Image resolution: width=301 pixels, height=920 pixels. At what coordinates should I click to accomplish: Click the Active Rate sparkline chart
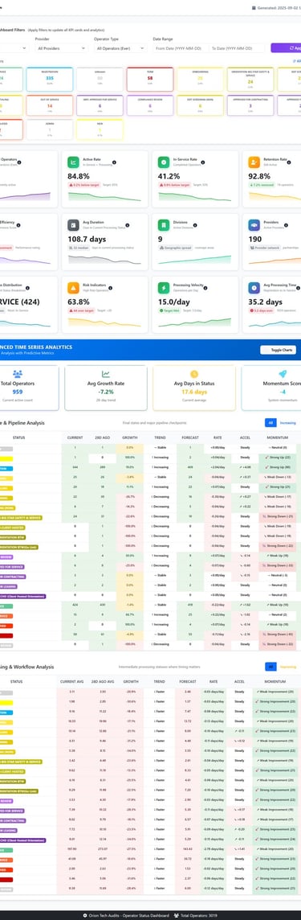point(104,196)
